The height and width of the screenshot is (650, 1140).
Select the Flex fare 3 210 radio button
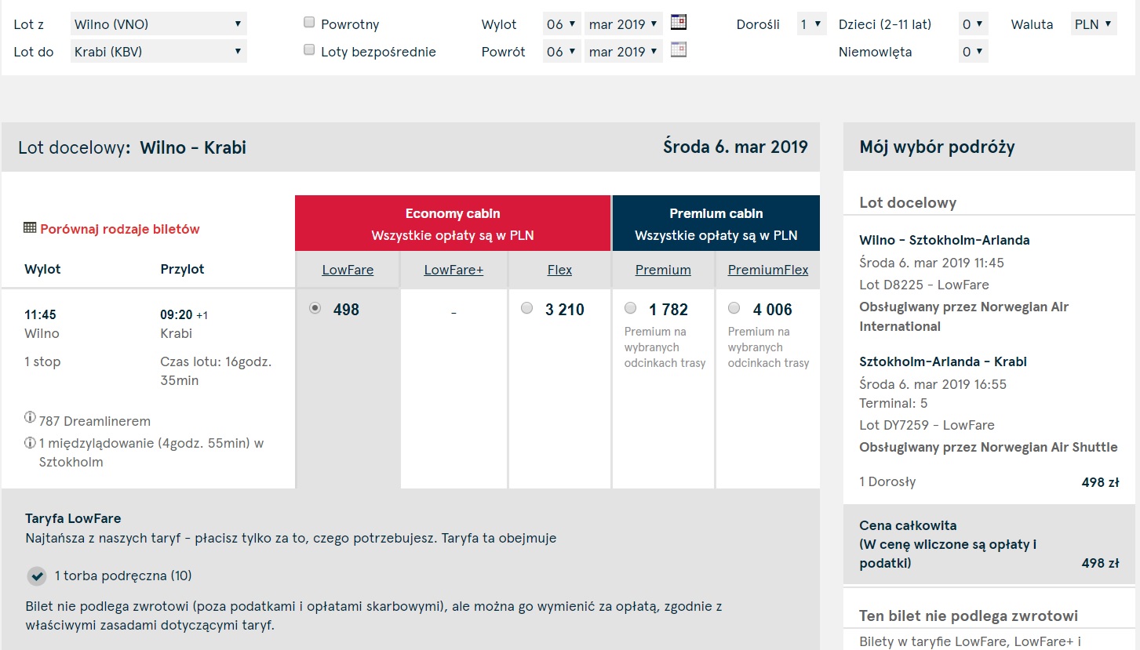coord(526,308)
